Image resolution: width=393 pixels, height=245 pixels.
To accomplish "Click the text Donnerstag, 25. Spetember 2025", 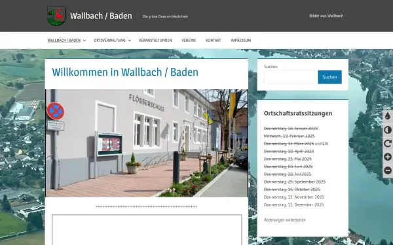I will [295, 182].
